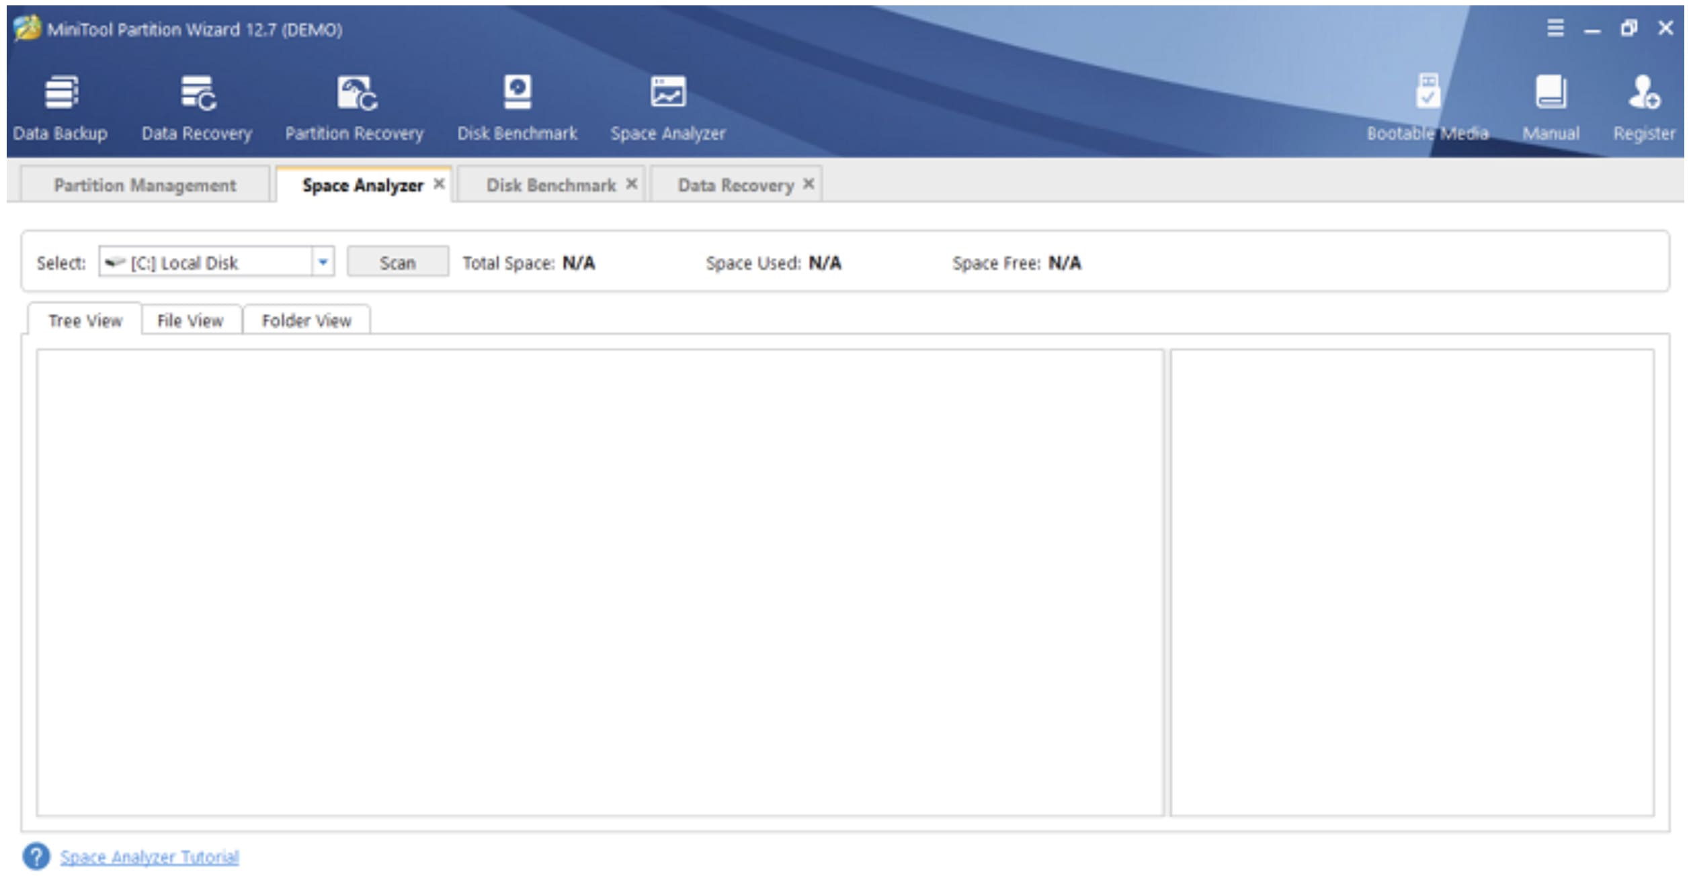Switch to the Disk Benchmark tab
Image resolution: width=1691 pixels, height=876 pixels.
550,185
